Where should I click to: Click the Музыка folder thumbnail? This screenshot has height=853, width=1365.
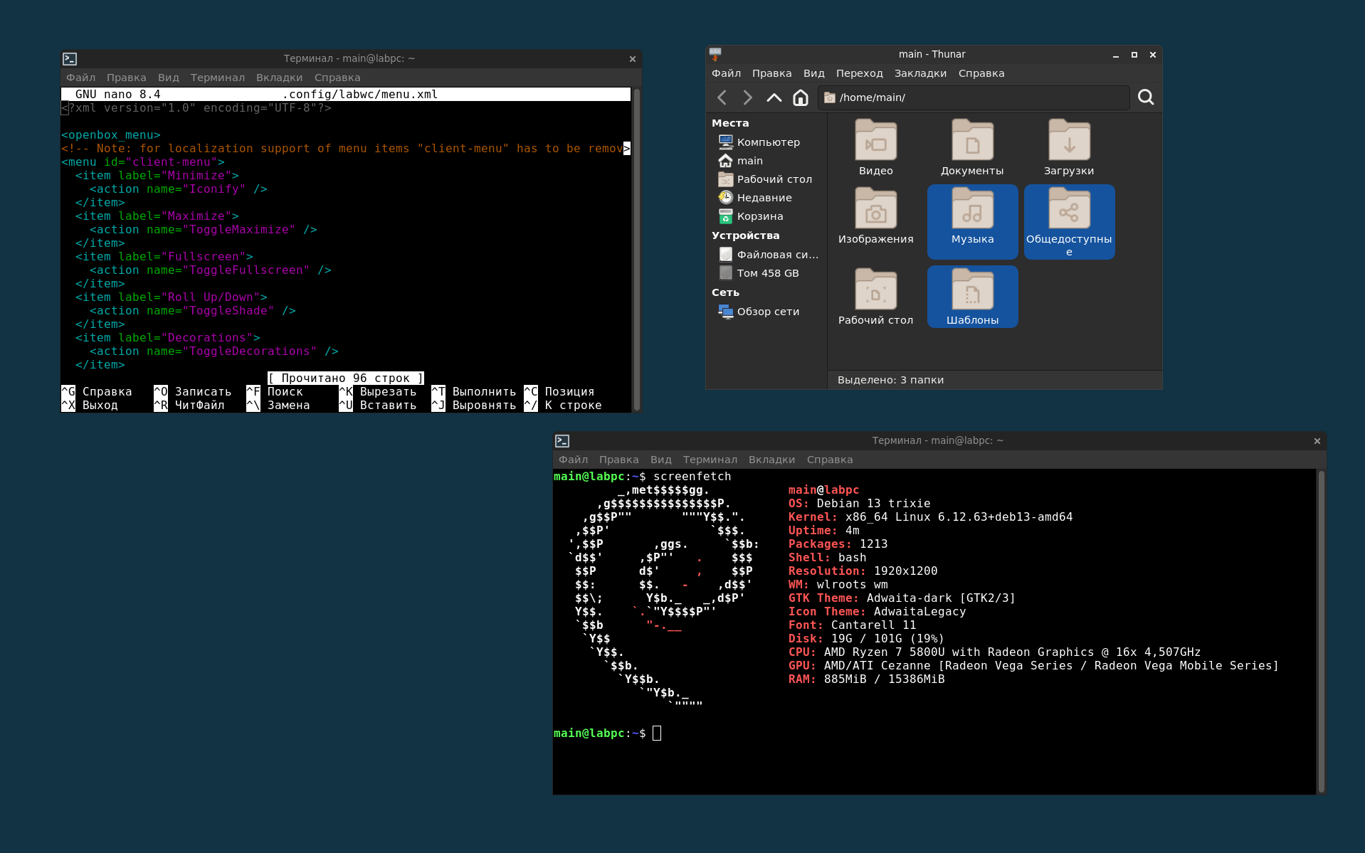(972, 208)
